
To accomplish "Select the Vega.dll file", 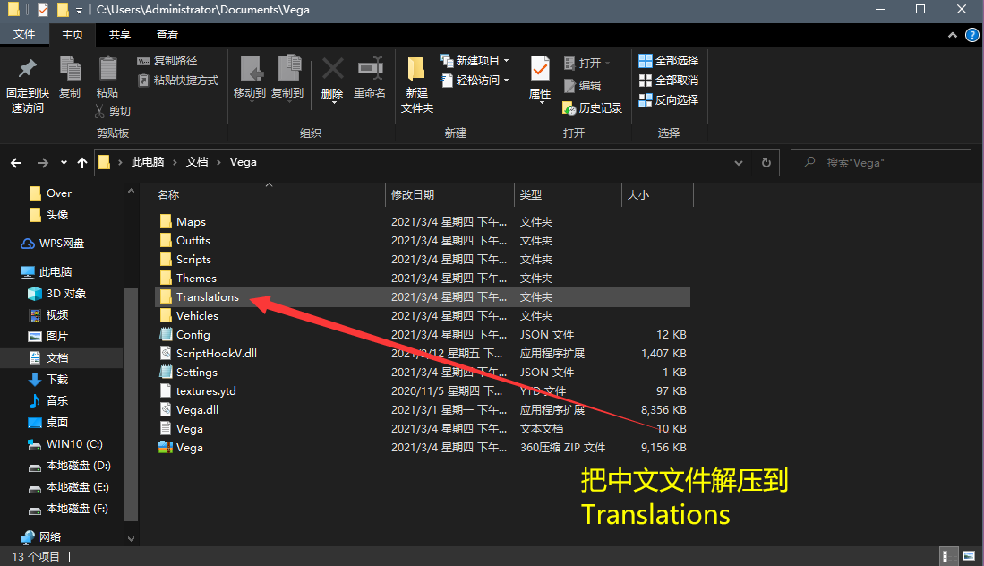I will point(423,410).
